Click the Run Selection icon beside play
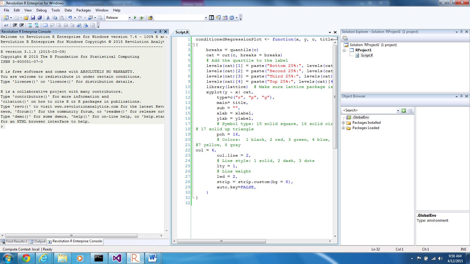Image resolution: width=470 pixels, height=264 pixels. tap(142, 18)
